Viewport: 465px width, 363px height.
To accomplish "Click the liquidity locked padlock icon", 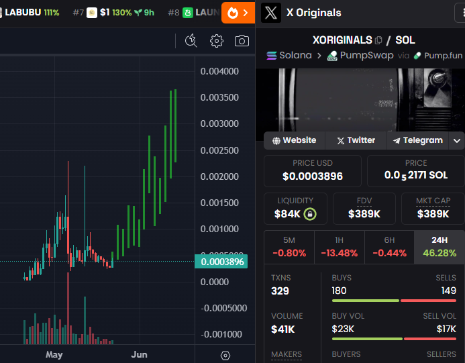I will tap(310, 214).
